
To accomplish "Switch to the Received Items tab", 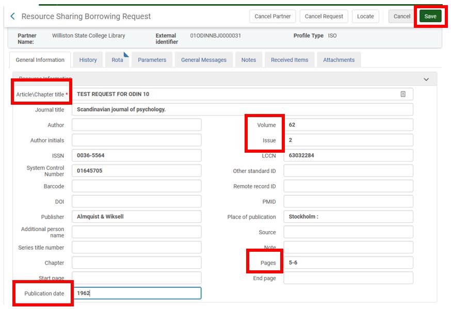I will [x=289, y=60].
